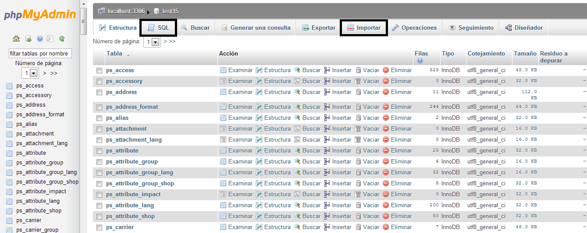Click the phpMyAdmin logo
The width and height of the screenshot is (587, 233).
(x=40, y=15)
